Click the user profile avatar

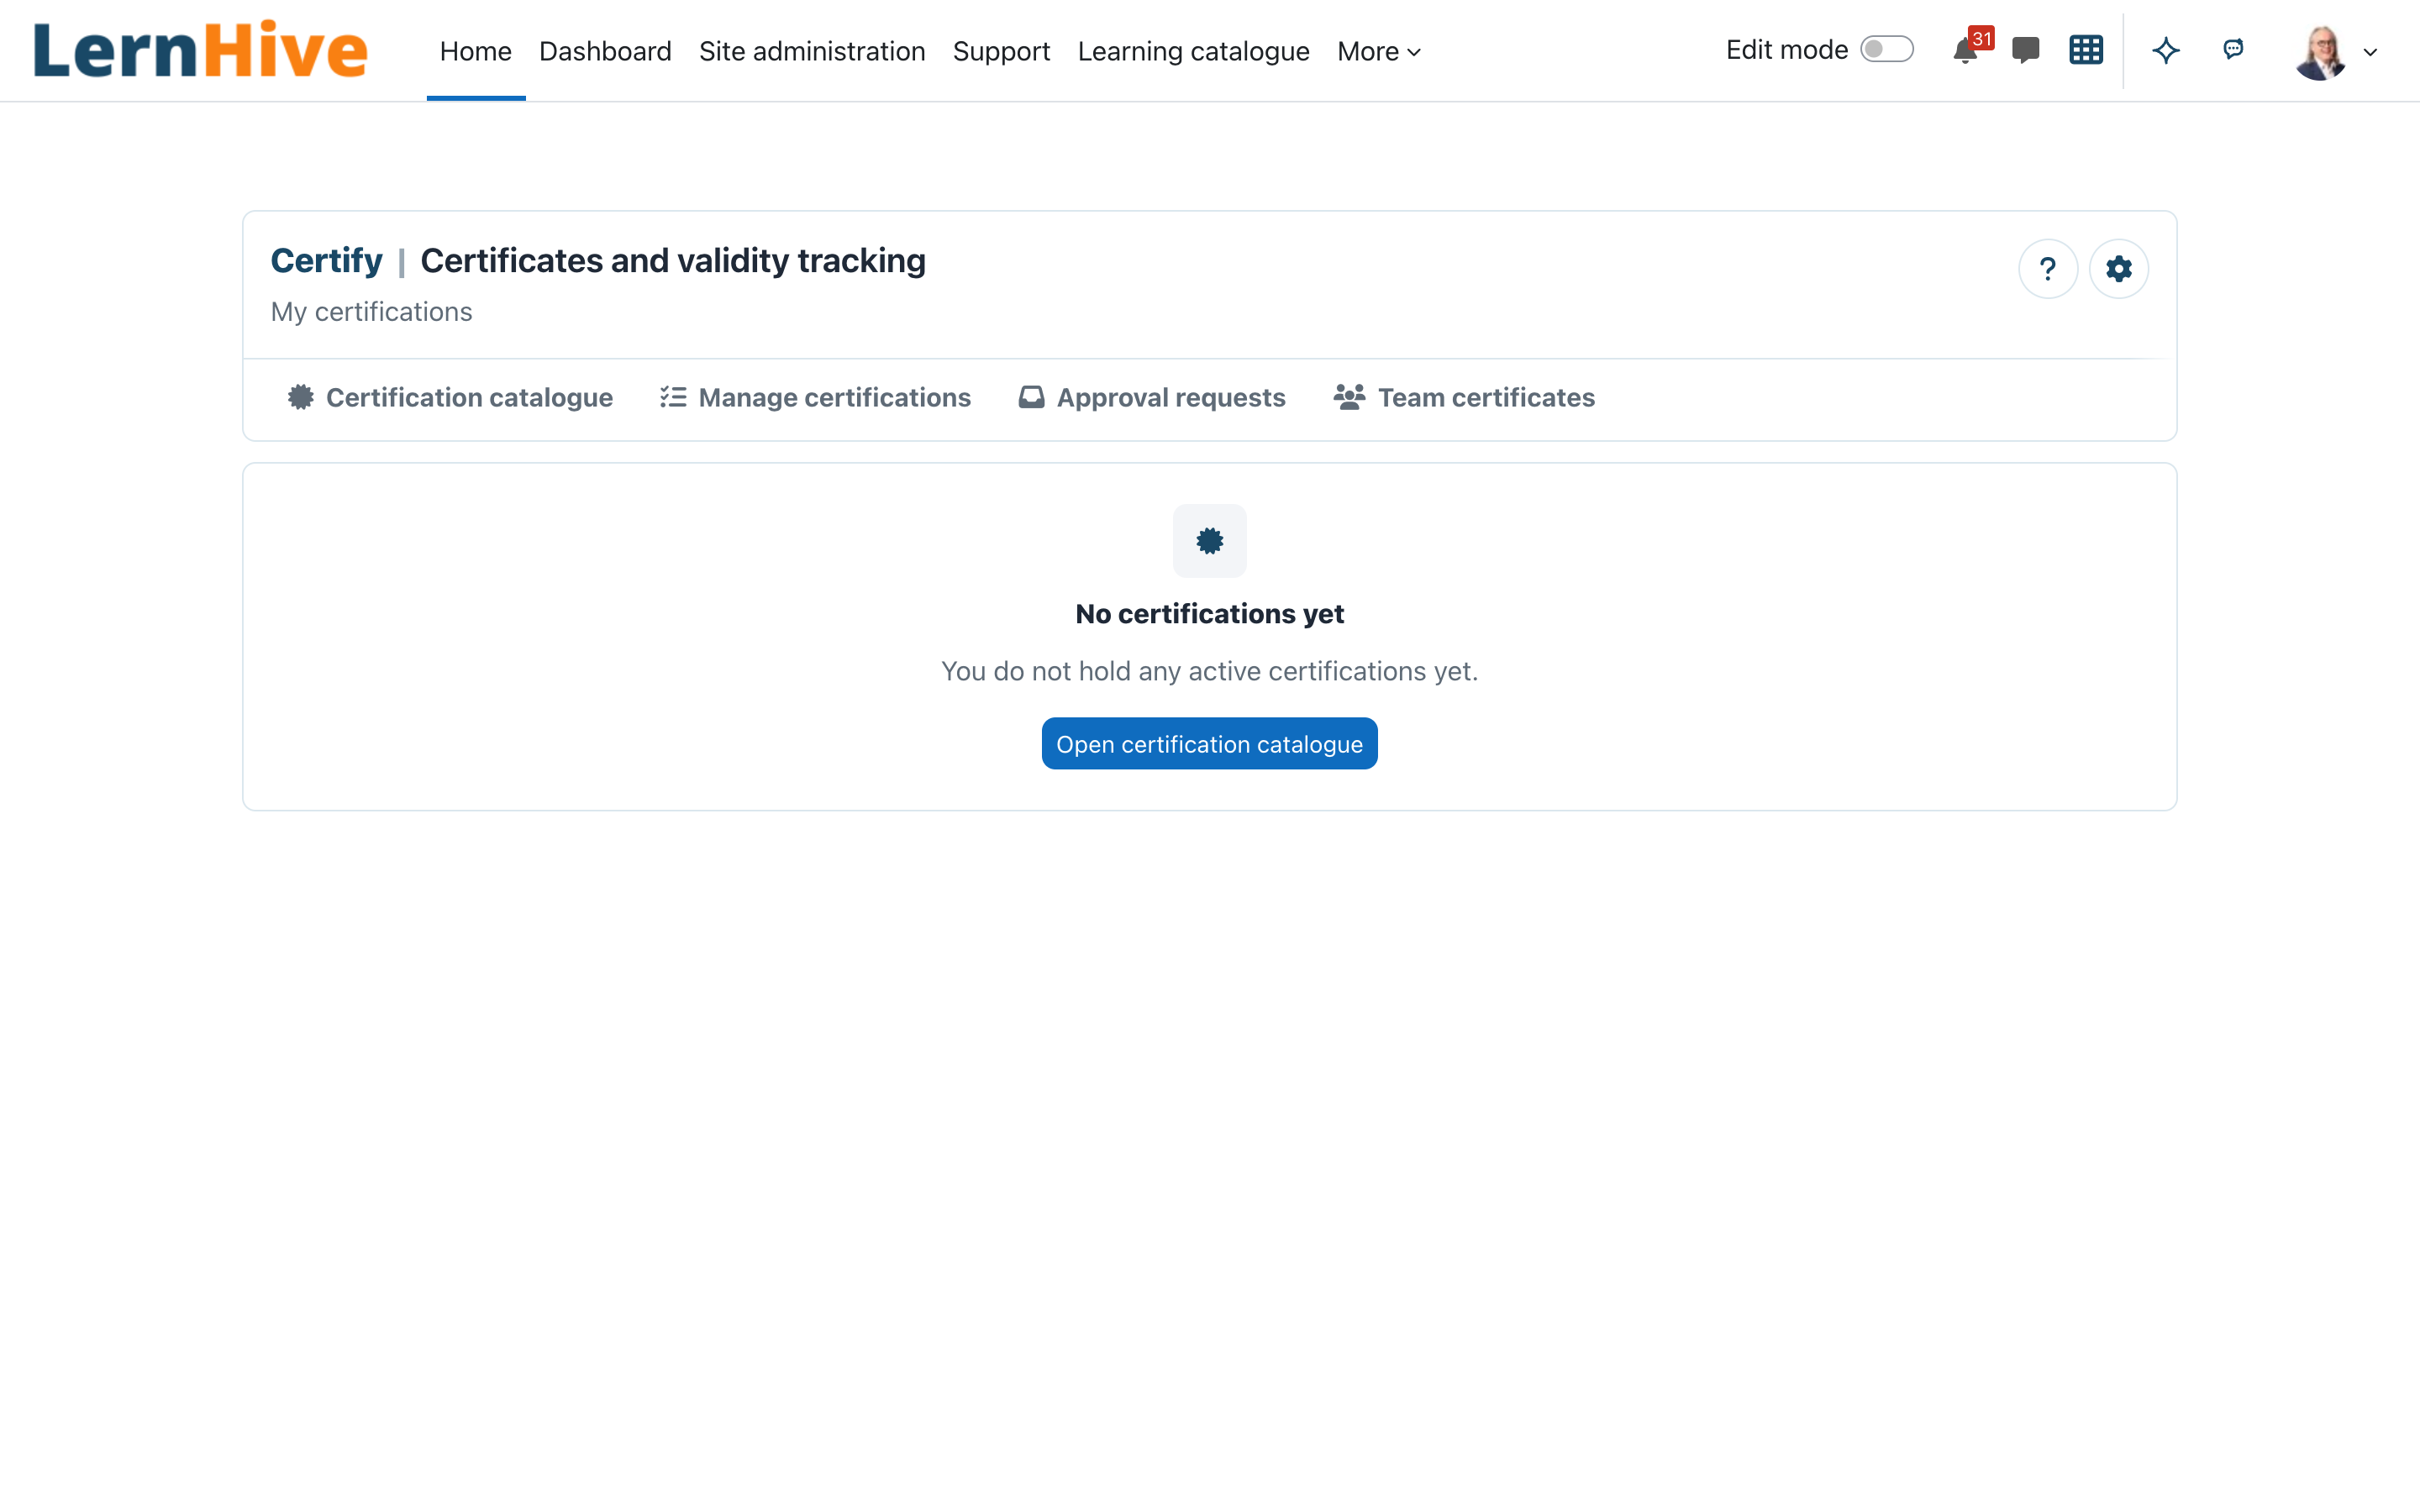click(x=2321, y=52)
